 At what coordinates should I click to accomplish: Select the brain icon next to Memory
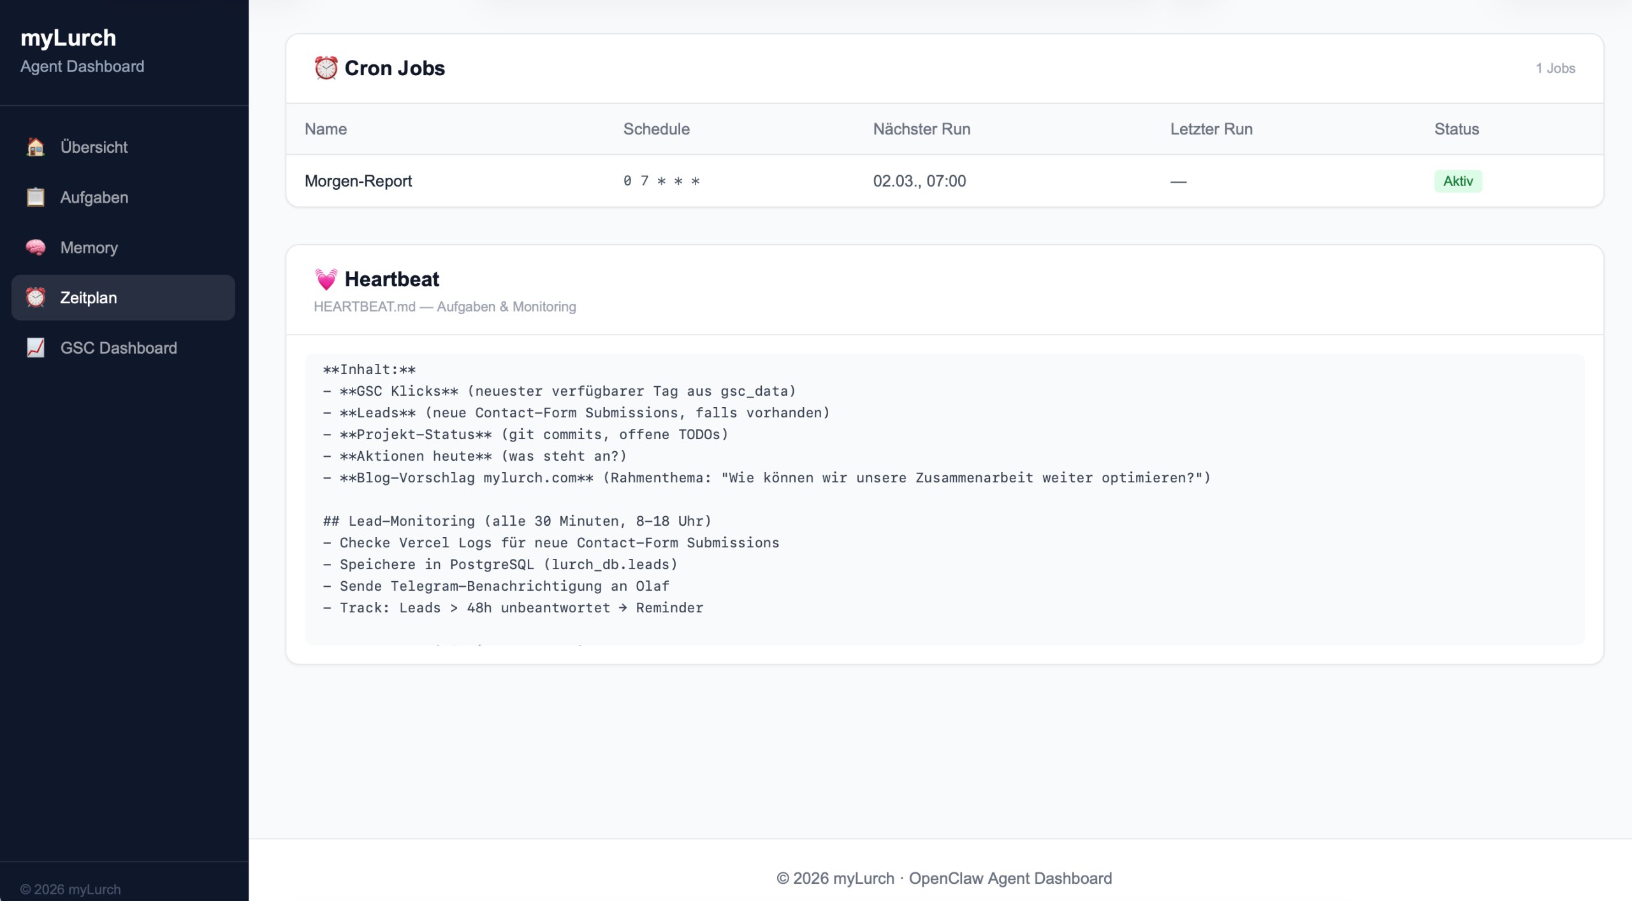pos(35,247)
